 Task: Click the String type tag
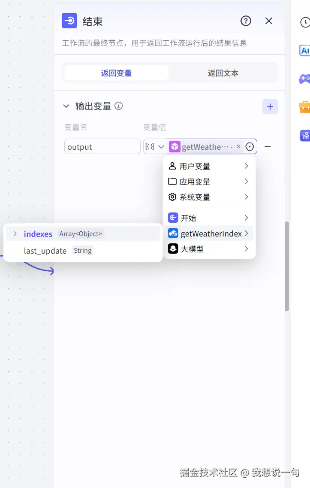coord(82,251)
